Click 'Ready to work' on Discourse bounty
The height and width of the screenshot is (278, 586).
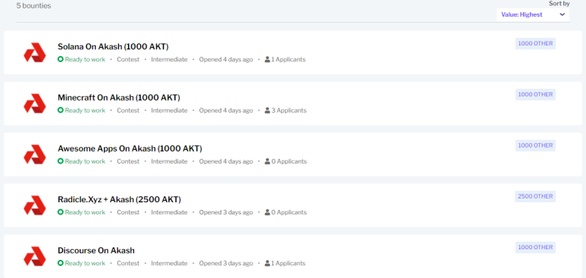pyautogui.click(x=85, y=264)
